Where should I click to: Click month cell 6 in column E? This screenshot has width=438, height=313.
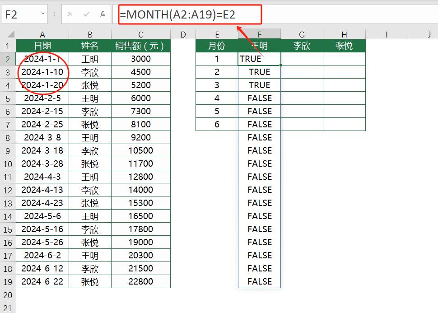pyautogui.click(x=217, y=124)
